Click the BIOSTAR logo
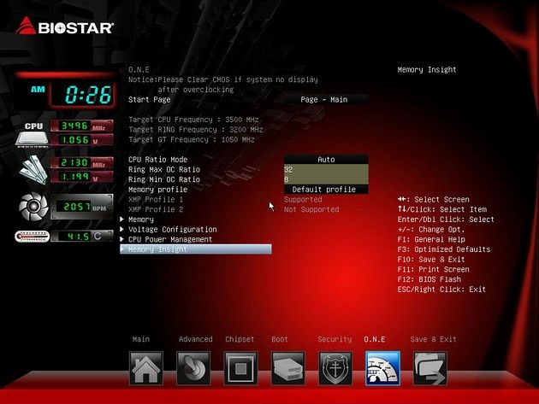Screen dimensions: 539x404 click(x=64, y=26)
